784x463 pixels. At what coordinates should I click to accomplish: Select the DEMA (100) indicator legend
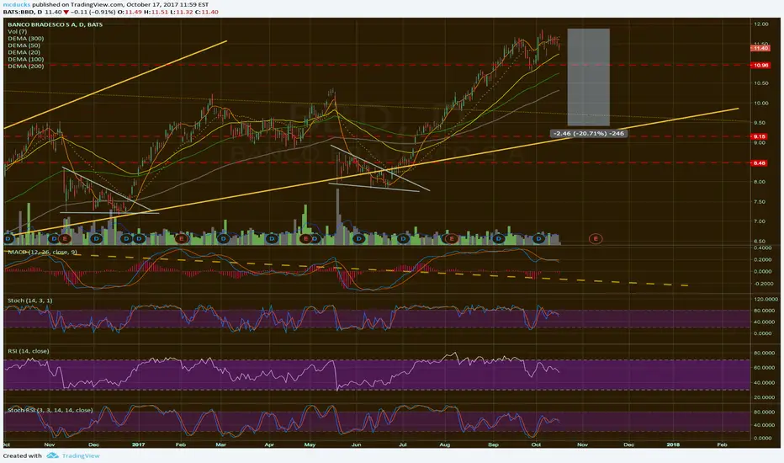(x=25, y=60)
